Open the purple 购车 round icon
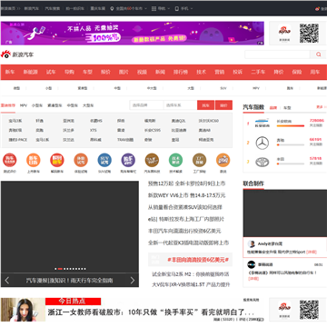 [x=128, y=160]
